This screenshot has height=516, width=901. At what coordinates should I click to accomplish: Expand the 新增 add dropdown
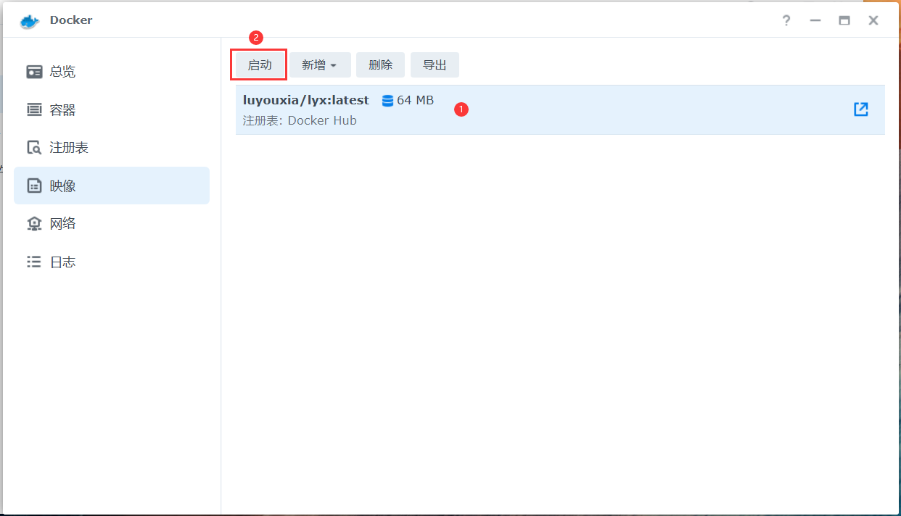[x=321, y=64]
